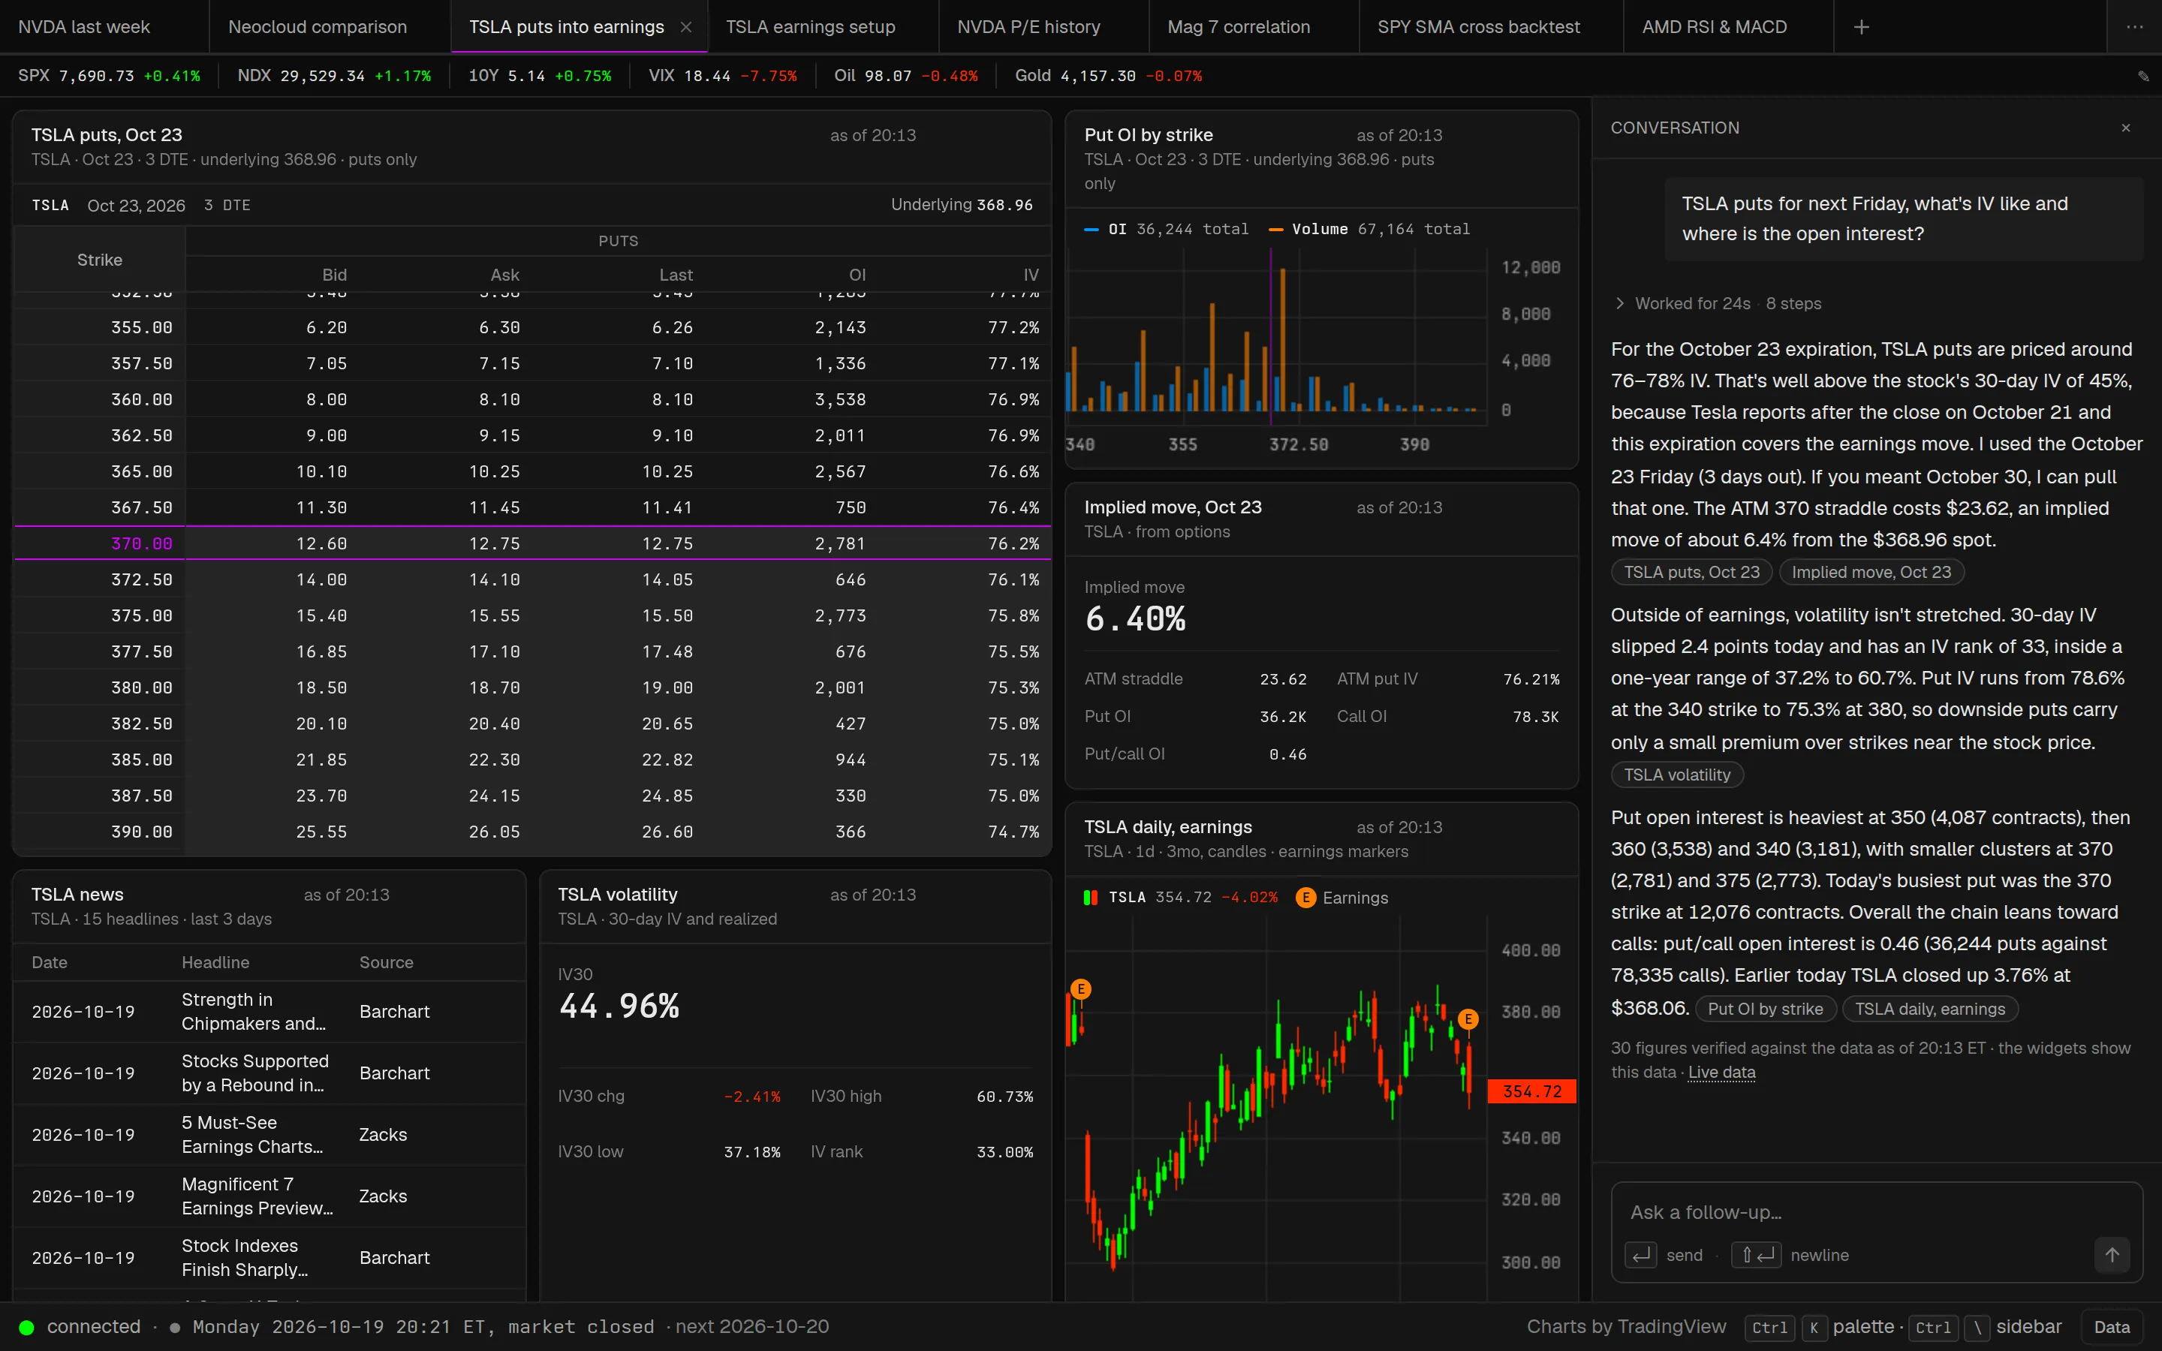Click the Earnings legend icon
2162x1351 pixels.
(x=1305, y=897)
